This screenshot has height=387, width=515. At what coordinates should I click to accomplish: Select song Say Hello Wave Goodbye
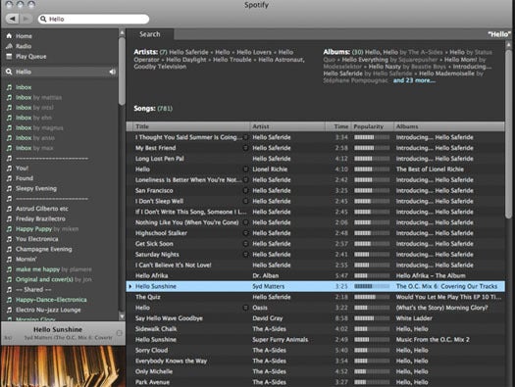tap(169, 318)
